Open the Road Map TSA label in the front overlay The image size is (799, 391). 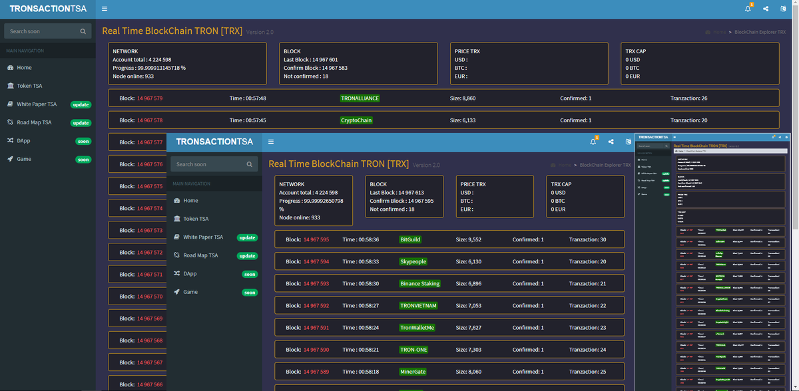click(x=200, y=255)
